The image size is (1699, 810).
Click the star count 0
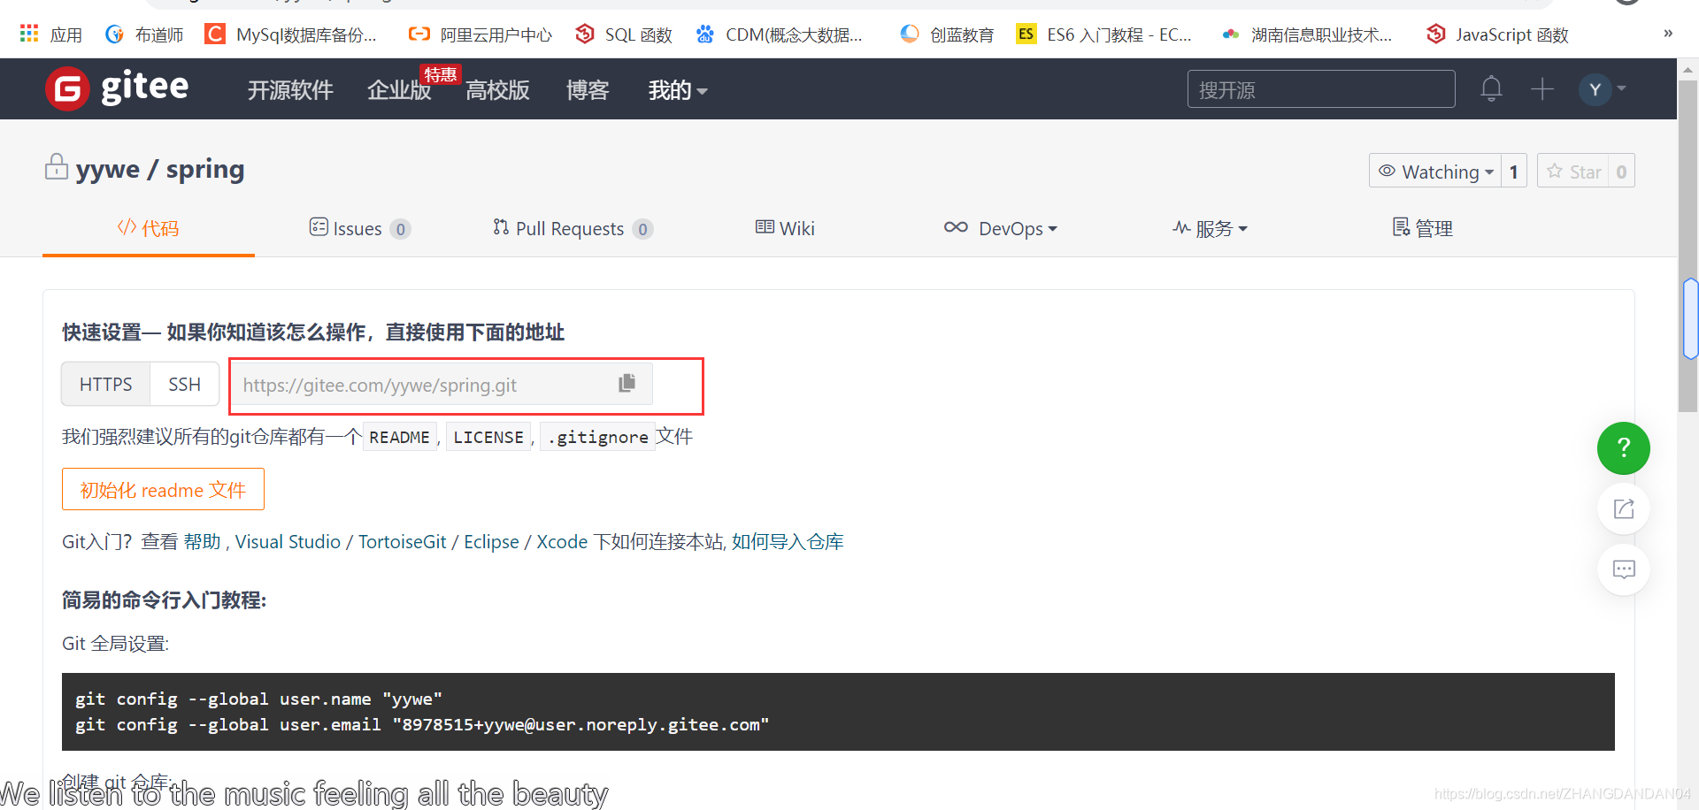(x=1621, y=172)
